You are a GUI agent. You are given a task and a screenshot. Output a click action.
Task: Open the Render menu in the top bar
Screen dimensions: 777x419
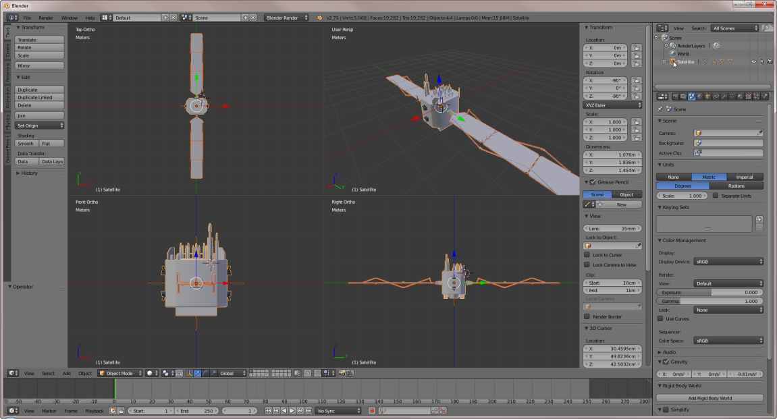pyautogui.click(x=46, y=18)
